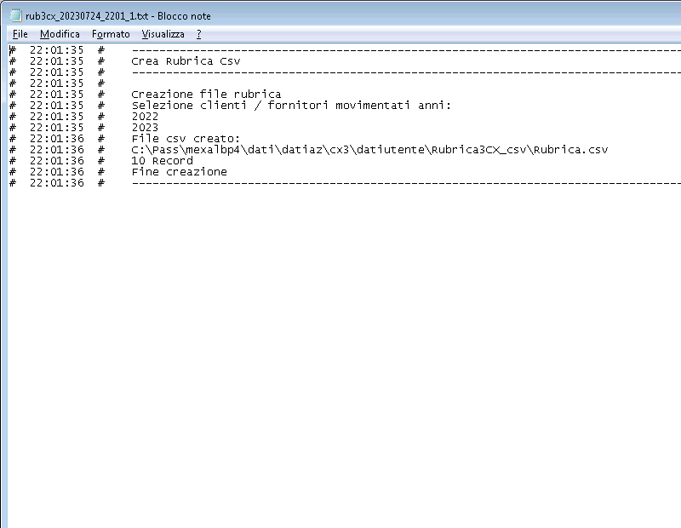Click the "File csv creato:" text
Image resolution: width=681 pixels, height=528 pixels.
(x=186, y=139)
